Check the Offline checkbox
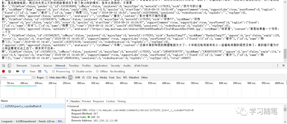This screenshot has width=287, height=124. [97, 71]
